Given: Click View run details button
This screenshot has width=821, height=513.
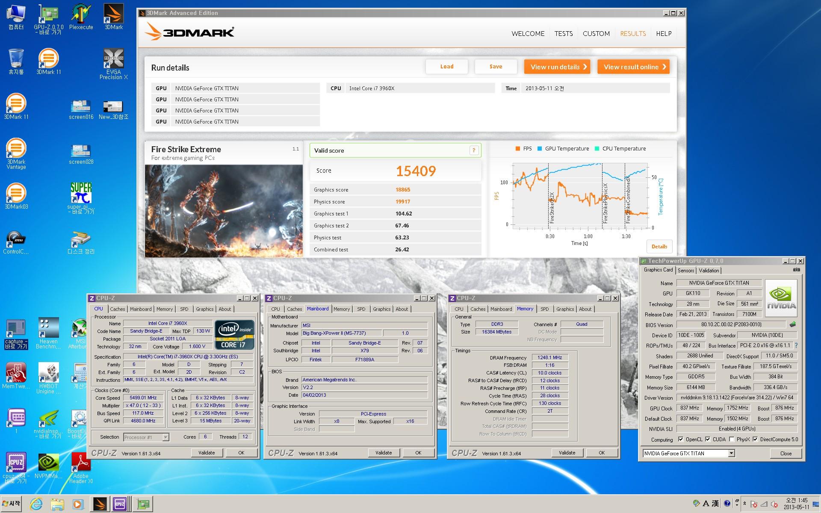Looking at the screenshot, I should point(558,67).
